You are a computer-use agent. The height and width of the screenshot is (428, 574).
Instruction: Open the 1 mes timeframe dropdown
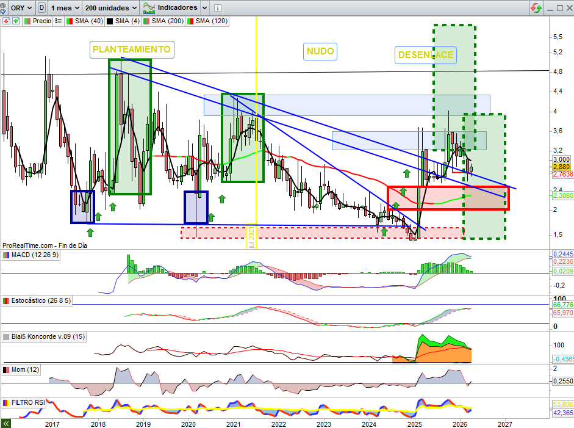point(65,8)
